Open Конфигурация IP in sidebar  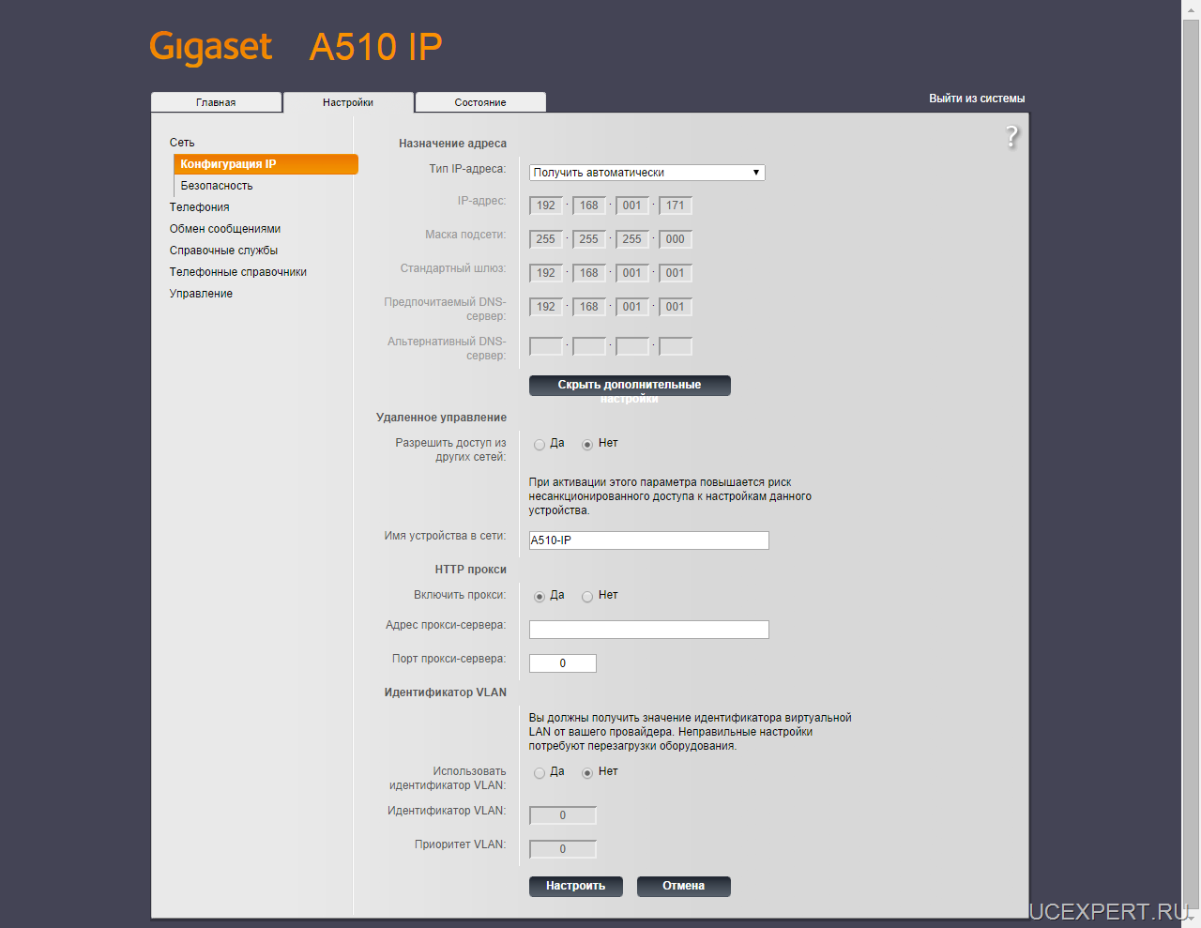(266, 164)
